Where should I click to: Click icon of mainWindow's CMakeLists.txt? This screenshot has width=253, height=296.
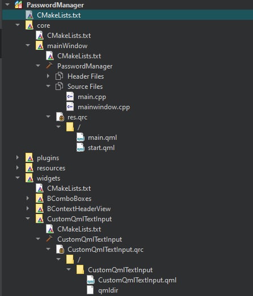(x=50, y=56)
